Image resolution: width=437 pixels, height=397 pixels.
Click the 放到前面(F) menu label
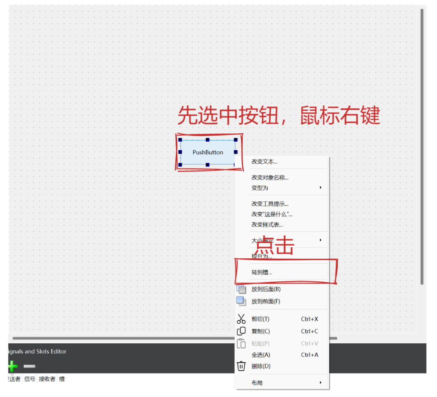coord(266,301)
